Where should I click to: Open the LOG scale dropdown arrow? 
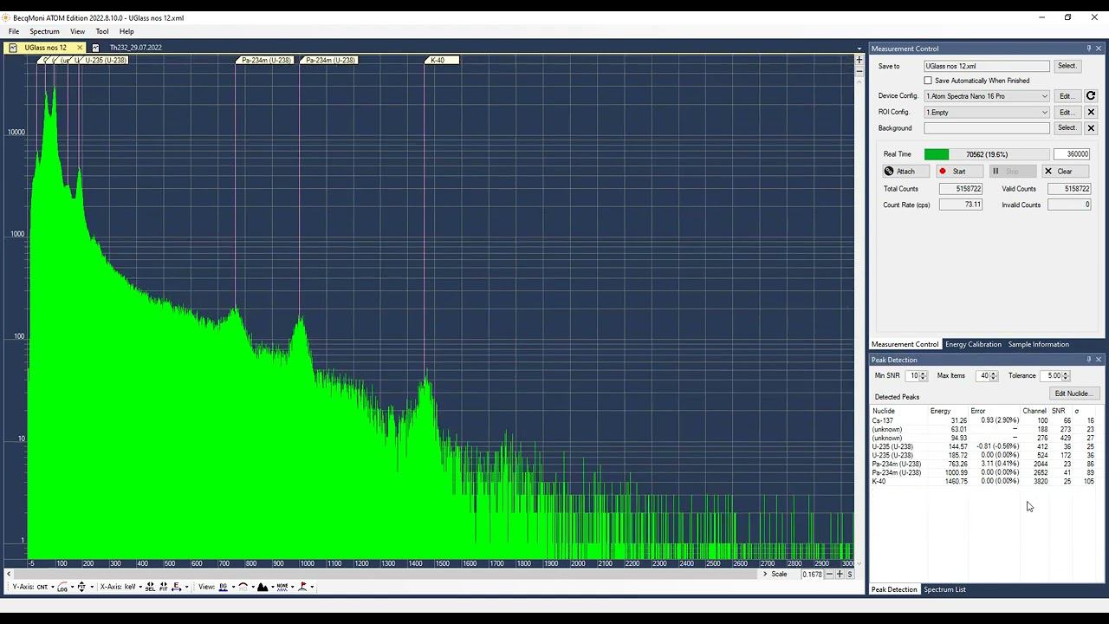pyautogui.click(x=72, y=587)
